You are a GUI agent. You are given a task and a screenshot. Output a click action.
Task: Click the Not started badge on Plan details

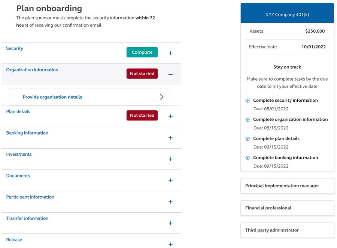click(142, 116)
